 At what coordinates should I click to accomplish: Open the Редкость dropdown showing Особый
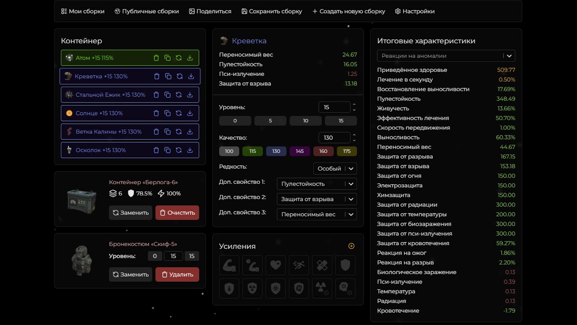pos(335,168)
